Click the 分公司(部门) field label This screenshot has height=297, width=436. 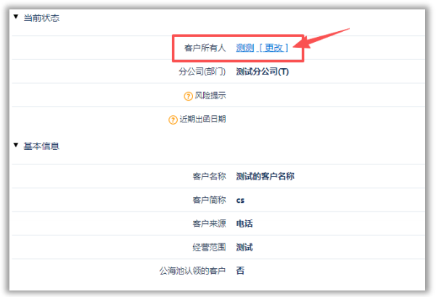[x=202, y=72]
